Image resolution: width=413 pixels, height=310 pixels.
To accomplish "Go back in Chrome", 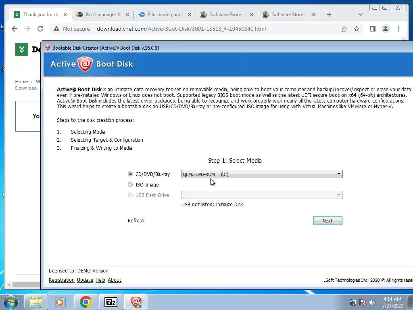I will coord(15,29).
